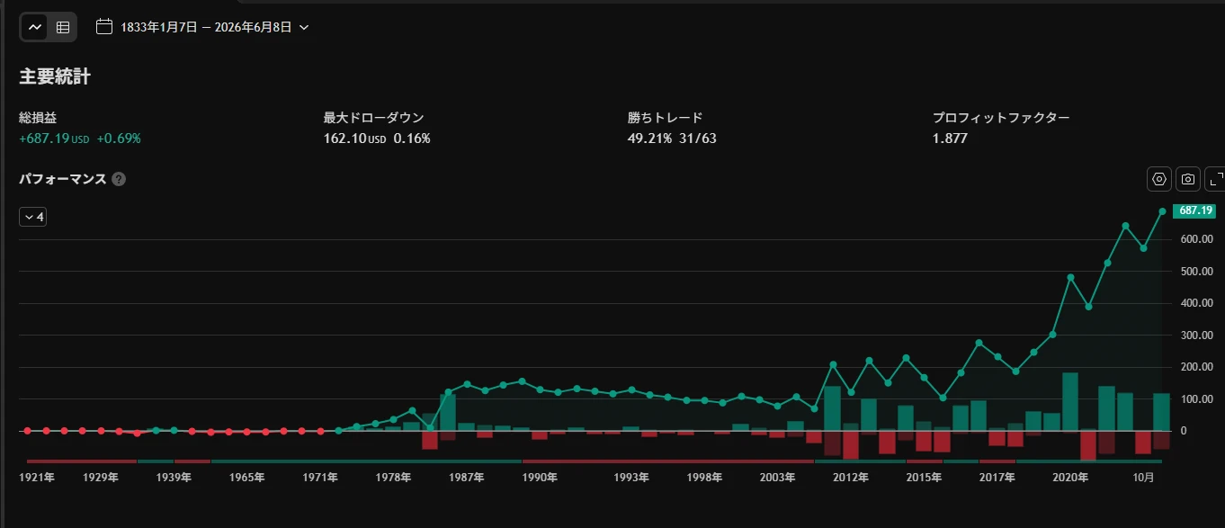
Task: Click the 1971年 time axis label
Action: click(x=320, y=478)
